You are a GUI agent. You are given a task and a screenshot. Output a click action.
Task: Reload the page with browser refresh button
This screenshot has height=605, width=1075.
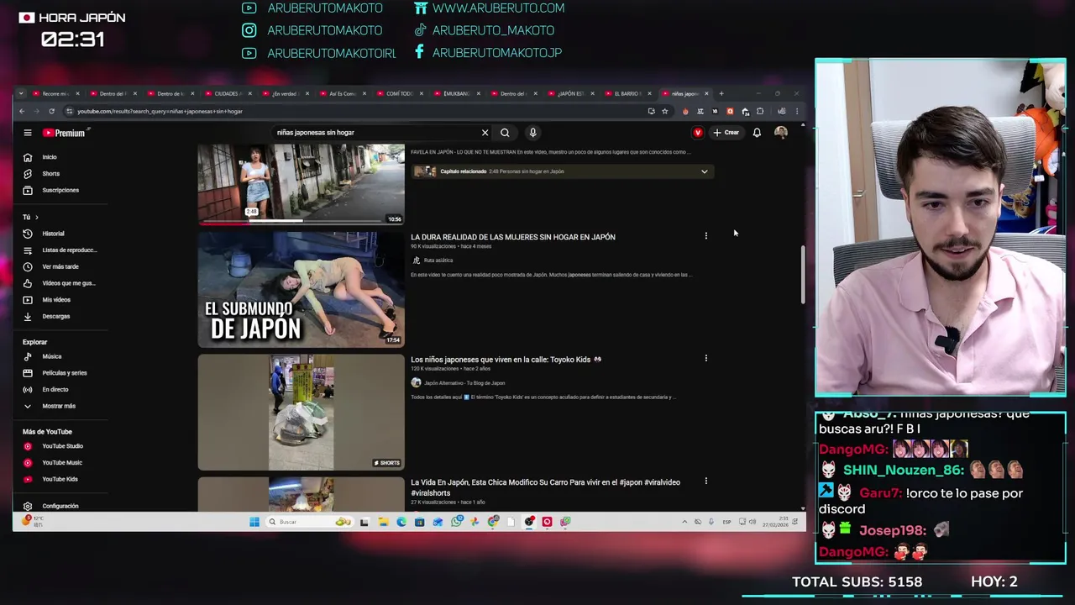52,111
